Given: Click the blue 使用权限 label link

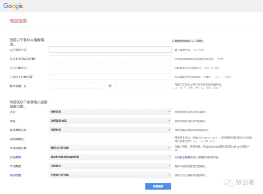Looking at the screenshot, I should click(x=16, y=175).
